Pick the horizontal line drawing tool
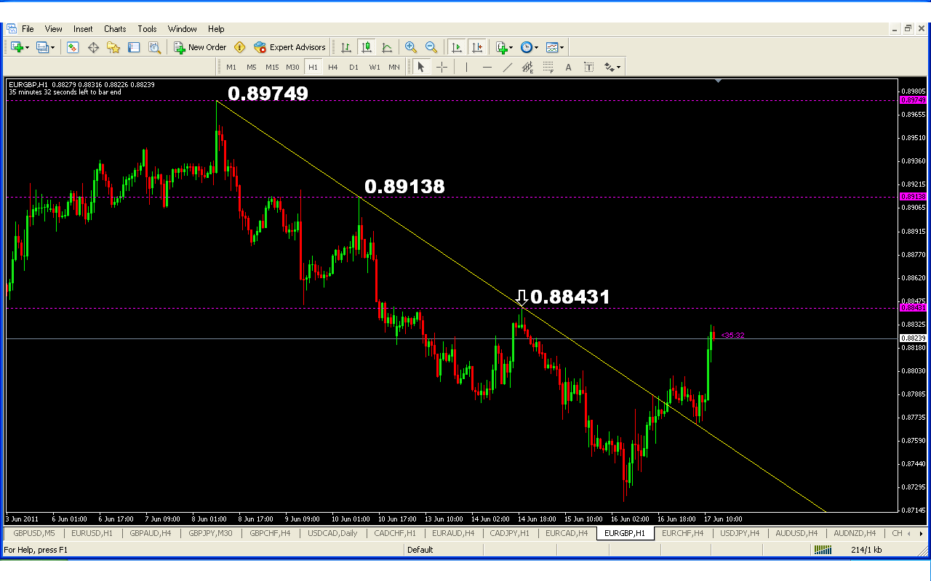 [487, 68]
